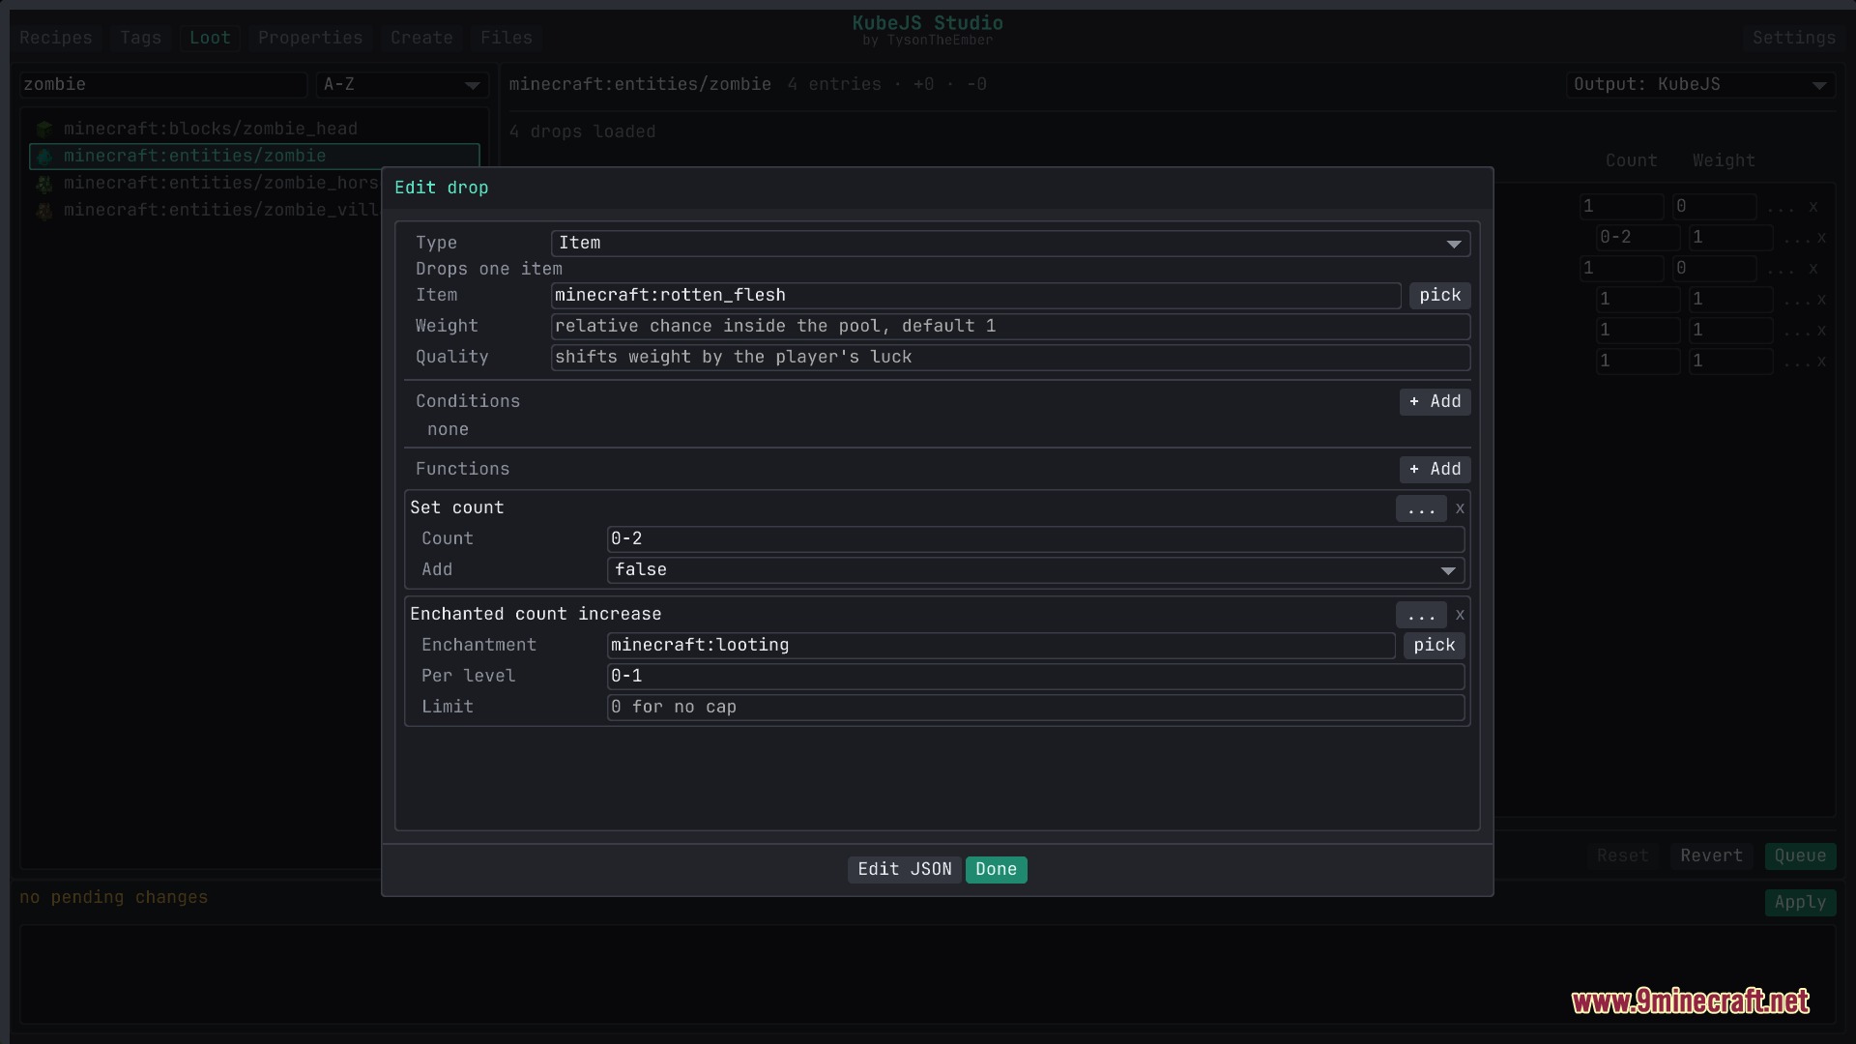Click the 'none' text under Conditions
This screenshot has height=1044, width=1856.
448,430
